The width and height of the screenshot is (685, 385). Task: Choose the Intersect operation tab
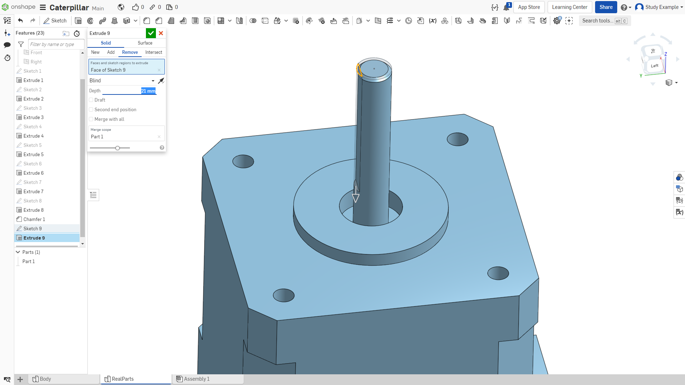point(154,52)
